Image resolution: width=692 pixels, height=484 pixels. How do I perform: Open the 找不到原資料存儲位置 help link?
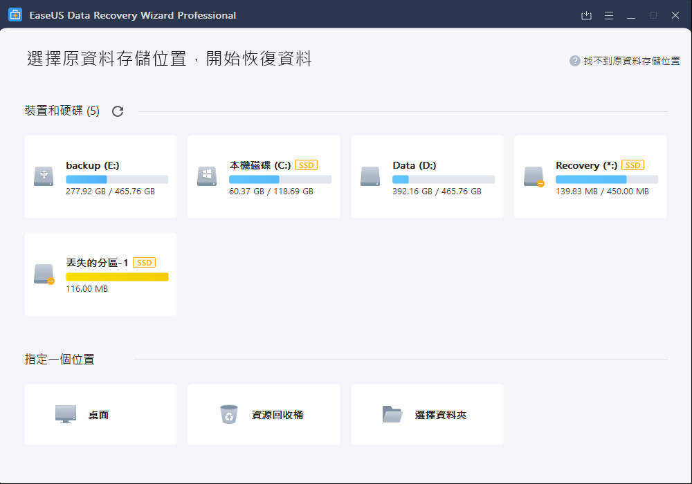click(632, 61)
